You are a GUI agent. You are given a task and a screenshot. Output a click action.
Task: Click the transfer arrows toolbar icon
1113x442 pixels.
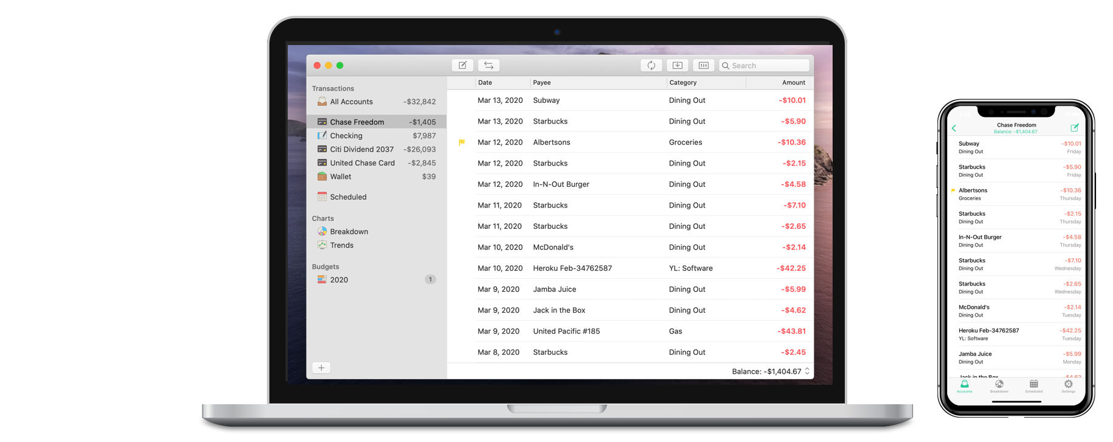click(x=488, y=65)
